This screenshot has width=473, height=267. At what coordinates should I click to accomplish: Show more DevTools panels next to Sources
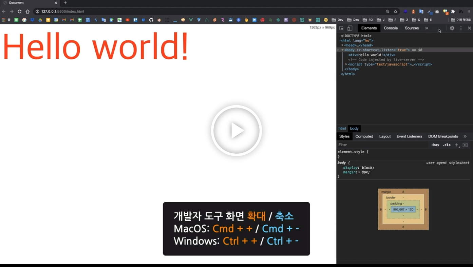427,28
